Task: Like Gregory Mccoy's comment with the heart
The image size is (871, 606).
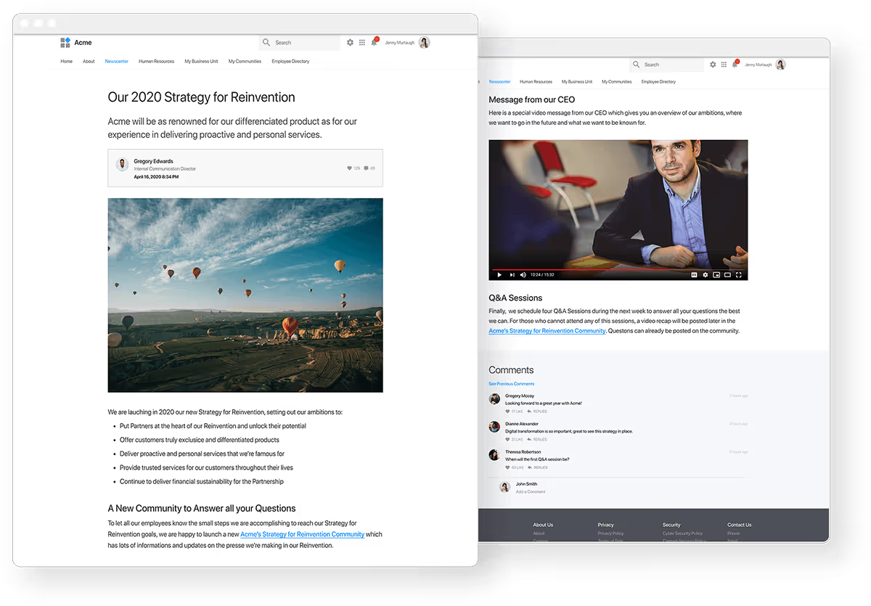Action: click(508, 411)
